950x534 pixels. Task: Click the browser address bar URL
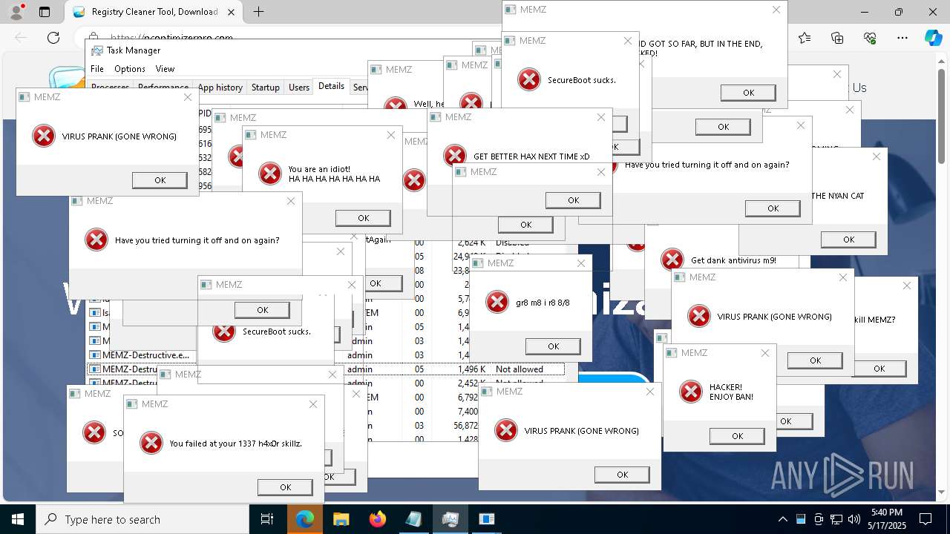coord(171,37)
